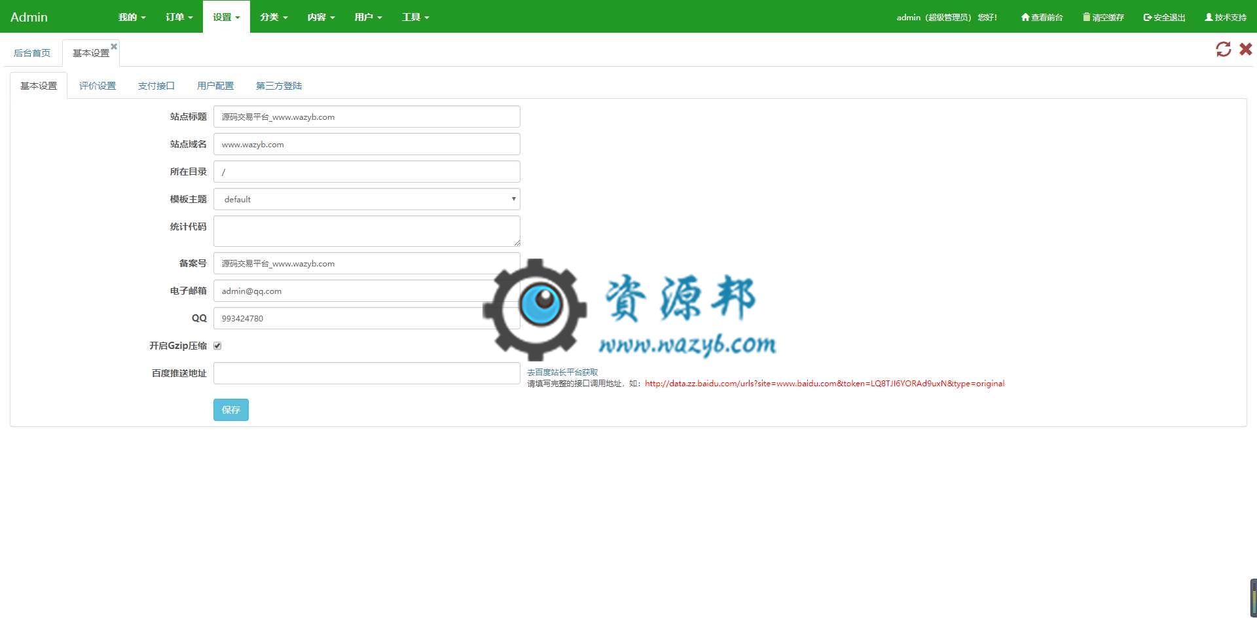Click the 保存 save button
This screenshot has width=1257, height=620.
click(x=230, y=410)
